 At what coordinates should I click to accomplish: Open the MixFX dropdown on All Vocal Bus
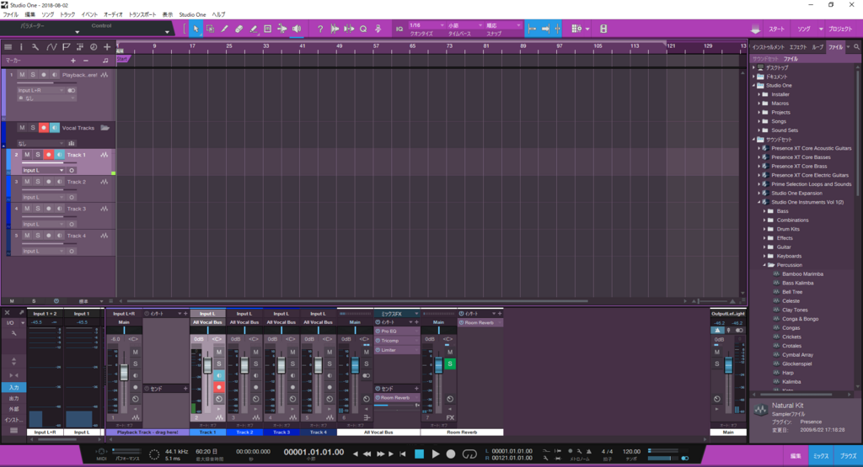(x=397, y=314)
